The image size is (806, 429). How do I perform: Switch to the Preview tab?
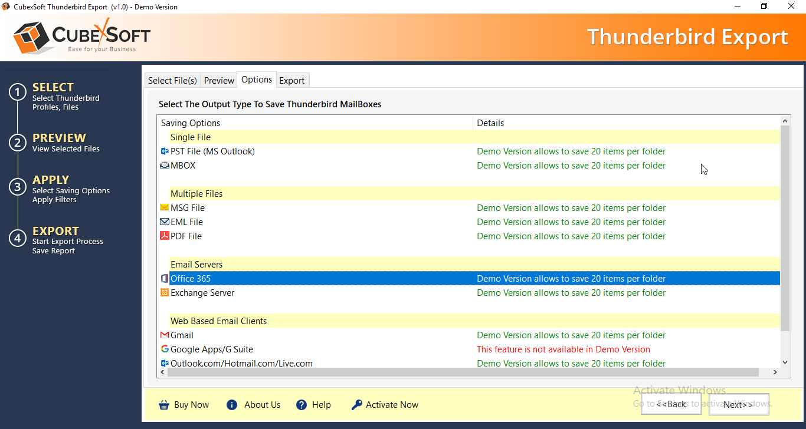coord(219,81)
